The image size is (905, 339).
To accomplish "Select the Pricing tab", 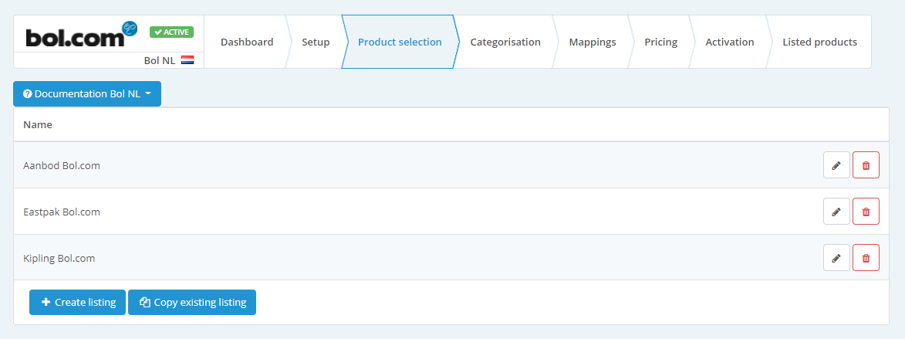I will [661, 42].
